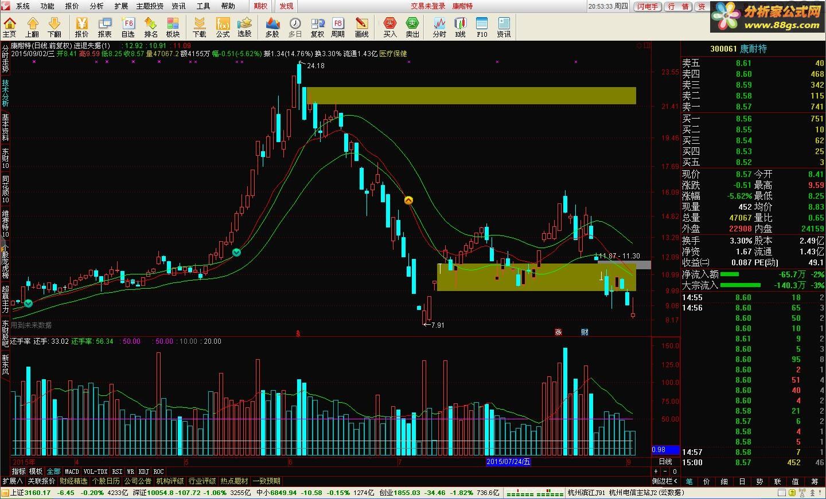Switch to the 价 price tab

pos(707,482)
